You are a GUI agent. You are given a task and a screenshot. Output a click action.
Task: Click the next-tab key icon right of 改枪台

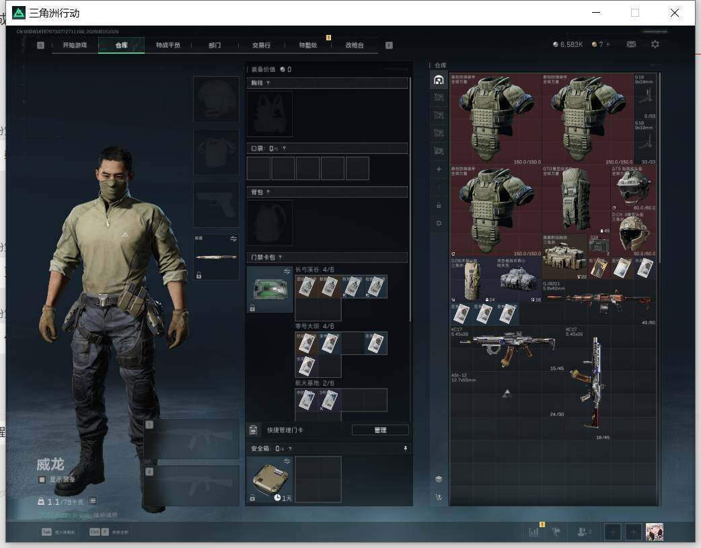(389, 45)
